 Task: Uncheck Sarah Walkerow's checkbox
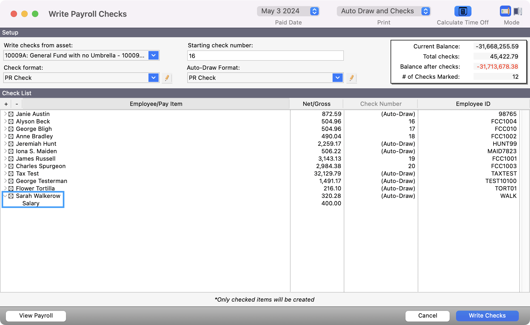(x=11, y=196)
